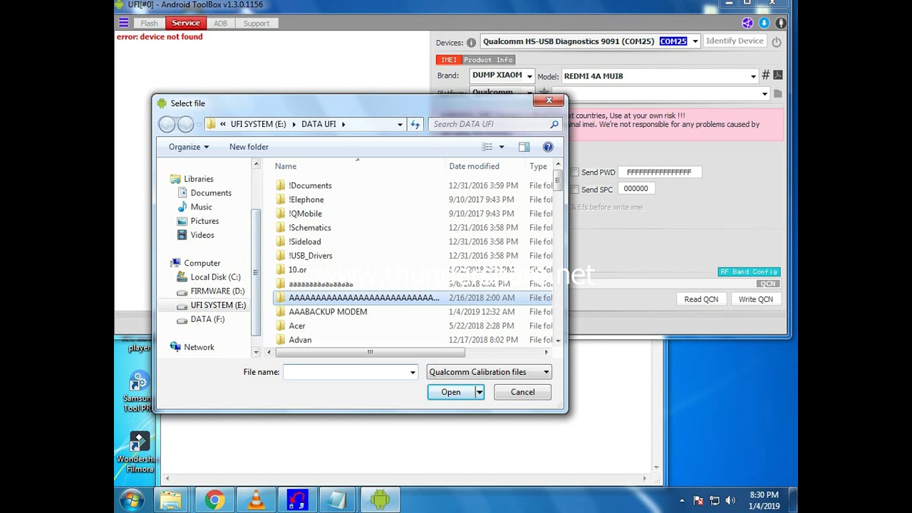This screenshot has width=912, height=513.
Task: Expand the address bar path dropdown
Action: pyautogui.click(x=400, y=124)
